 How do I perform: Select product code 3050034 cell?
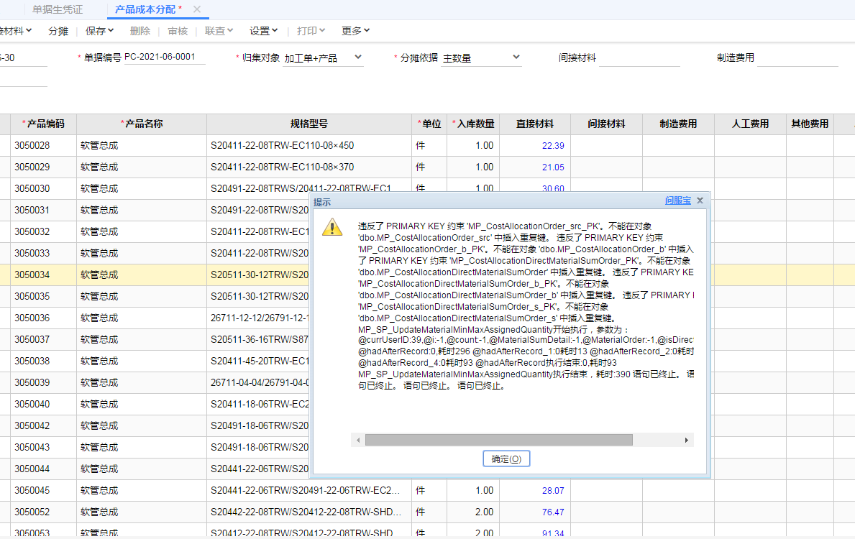[x=43, y=275]
